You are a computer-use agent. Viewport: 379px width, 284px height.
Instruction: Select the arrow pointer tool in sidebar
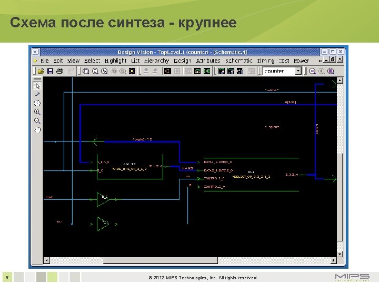[x=37, y=86]
